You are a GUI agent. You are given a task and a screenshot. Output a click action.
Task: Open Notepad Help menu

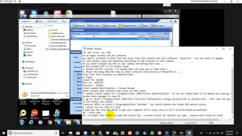109,53
